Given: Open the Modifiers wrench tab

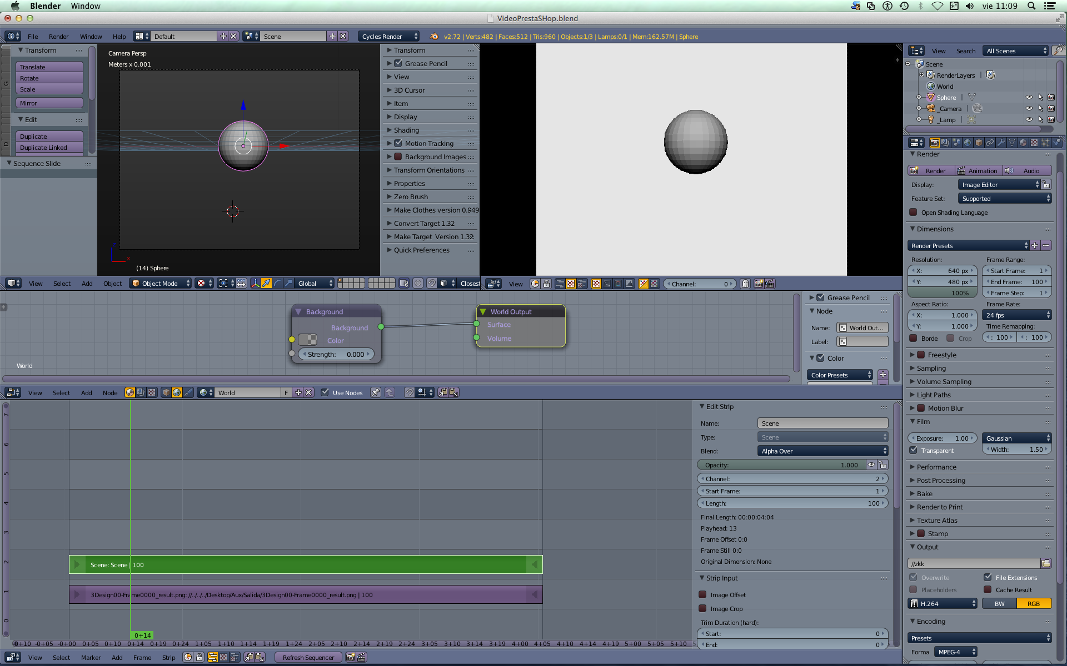Looking at the screenshot, I should pyautogui.click(x=1001, y=143).
